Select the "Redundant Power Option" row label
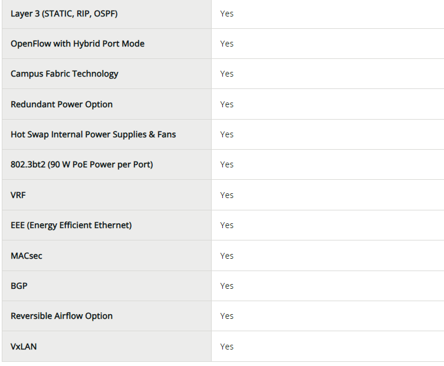This screenshot has width=444, height=366. click(x=61, y=104)
